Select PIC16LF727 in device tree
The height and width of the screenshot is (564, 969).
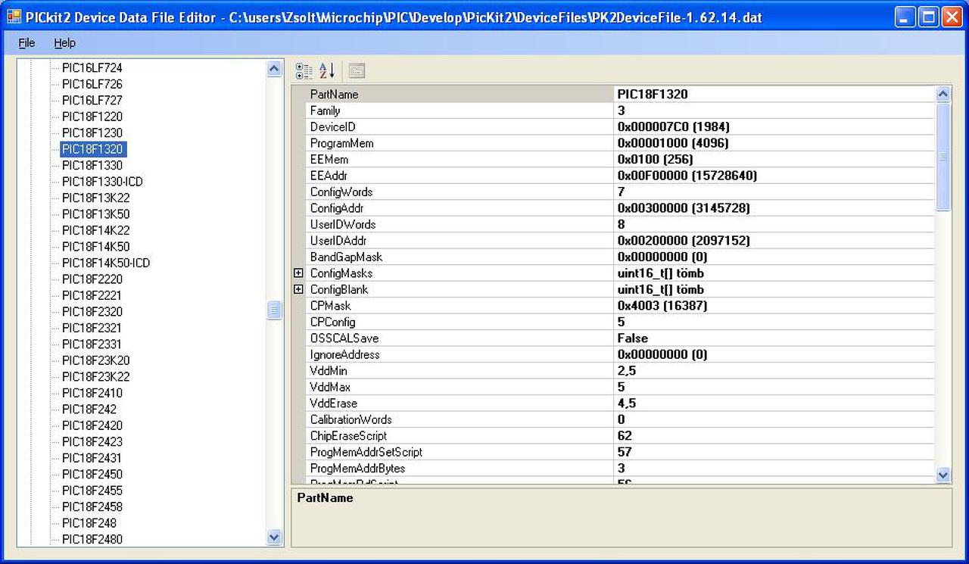click(x=92, y=100)
